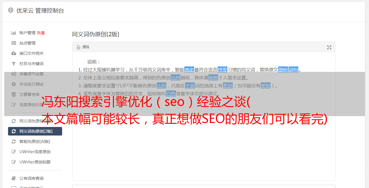
Task: Click the 源码 source code icon
Action: [78, 47]
